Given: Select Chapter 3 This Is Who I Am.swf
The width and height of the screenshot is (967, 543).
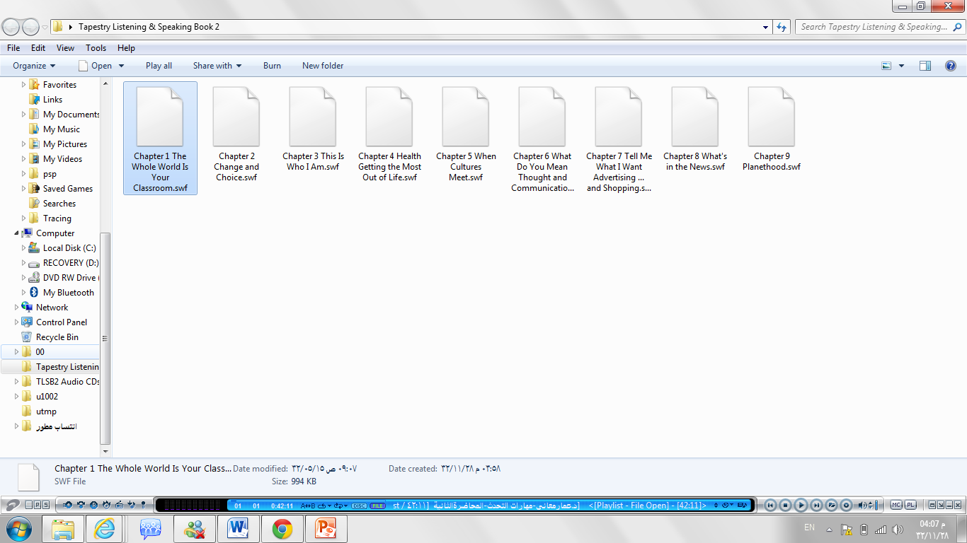Looking at the screenshot, I should click(x=314, y=130).
